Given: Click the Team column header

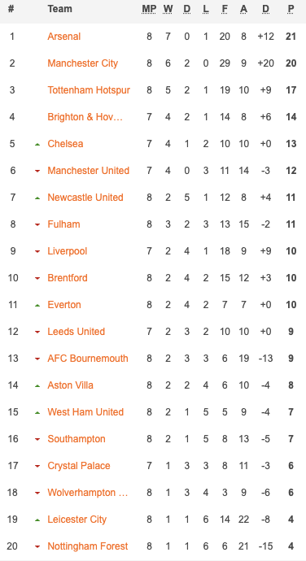Looking at the screenshot, I should tap(60, 9).
